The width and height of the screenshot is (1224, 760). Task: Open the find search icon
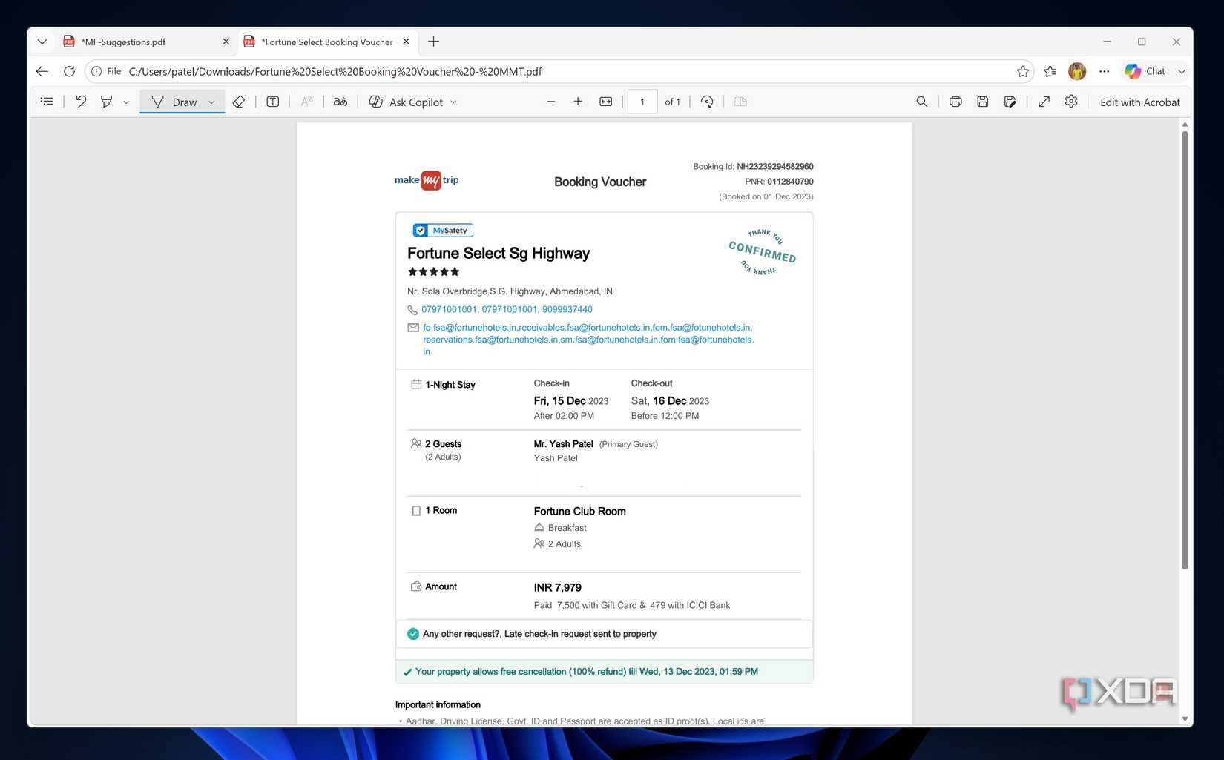coord(921,102)
